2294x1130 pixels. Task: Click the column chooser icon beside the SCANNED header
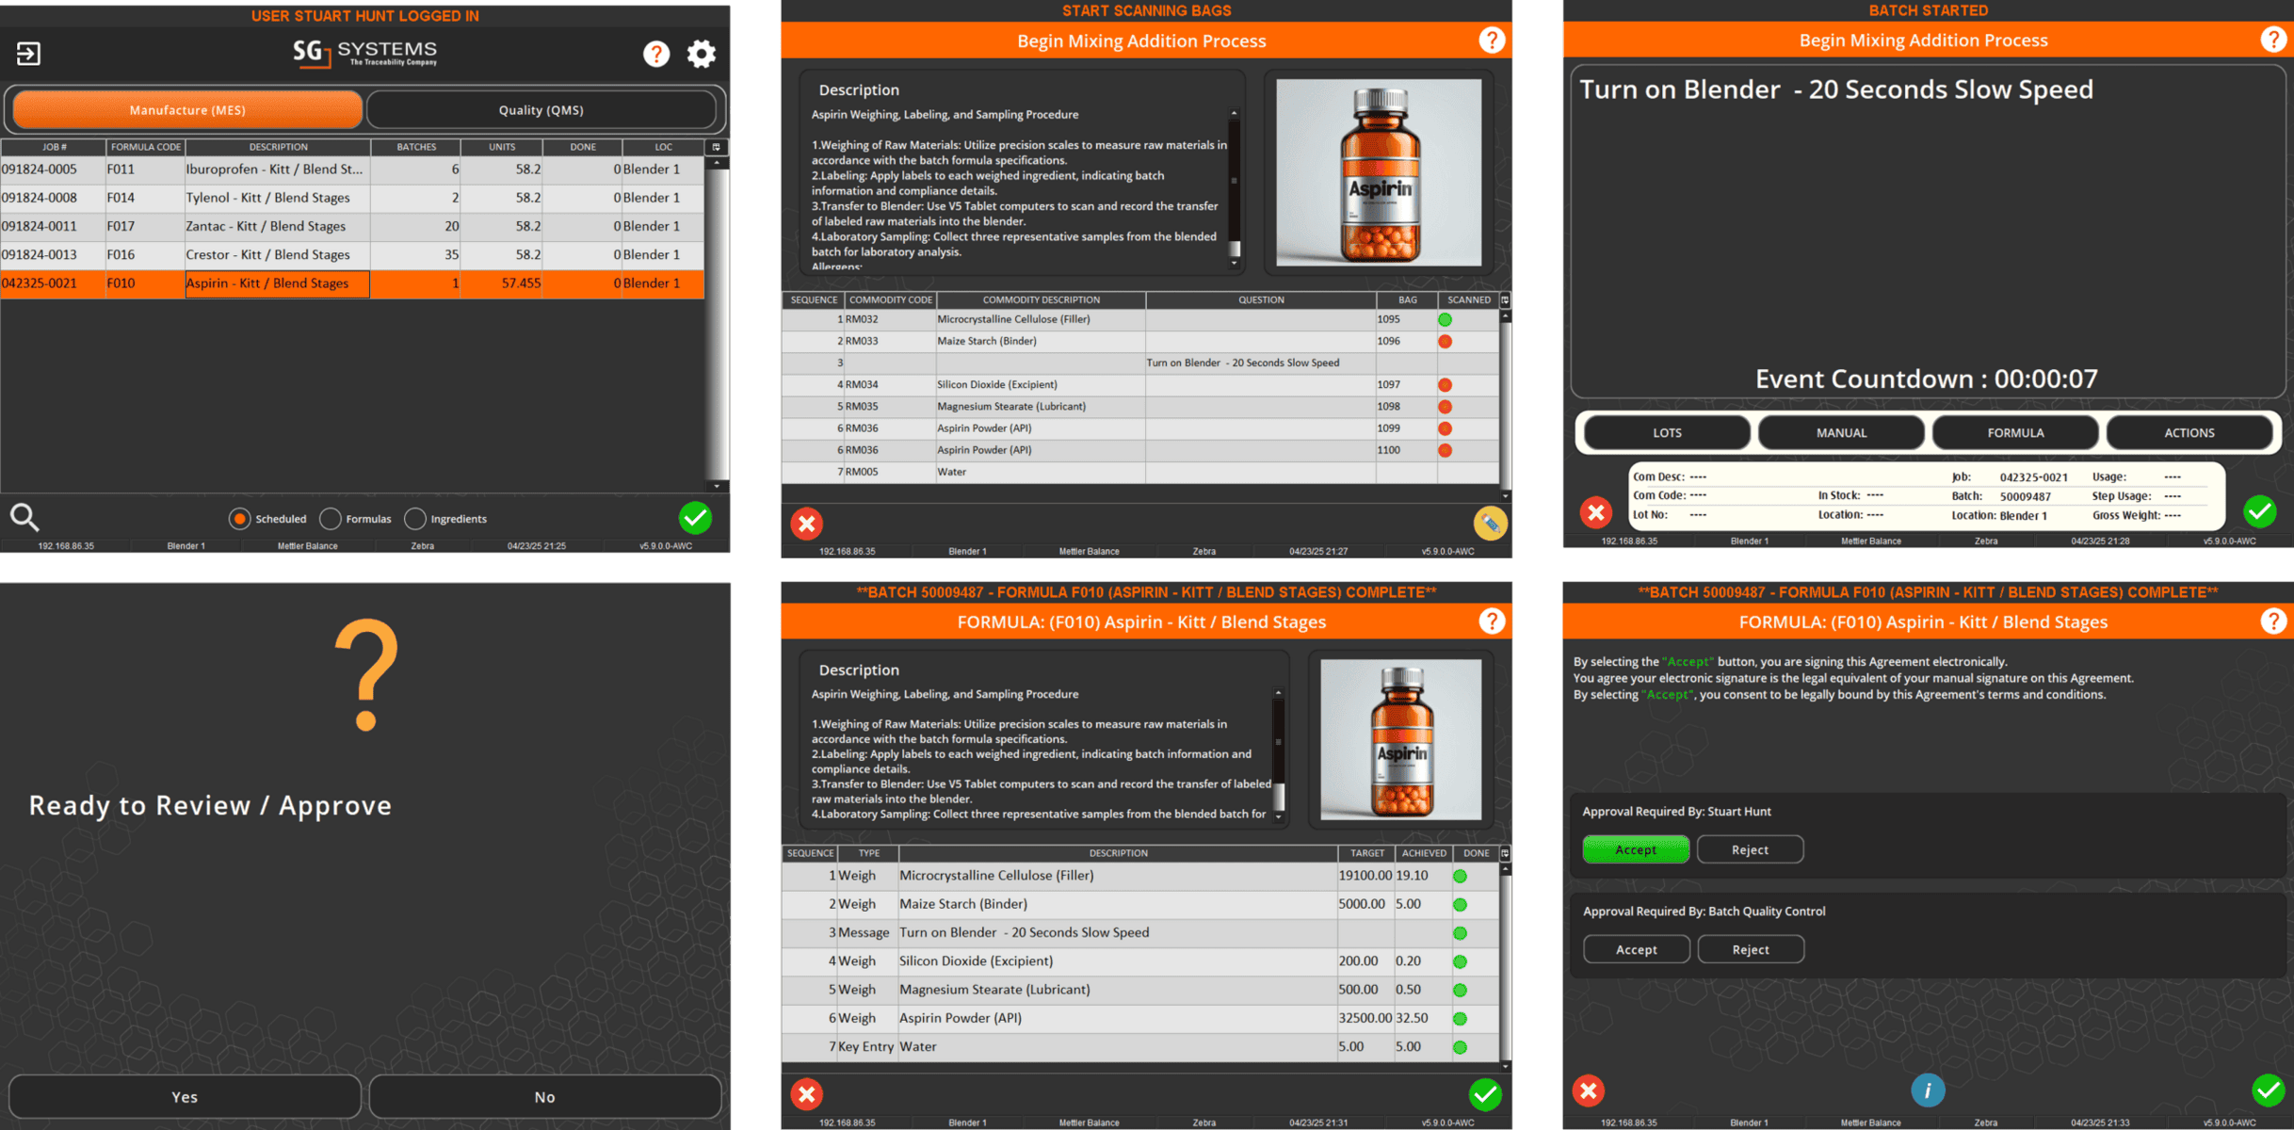click(x=1505, y=300)
